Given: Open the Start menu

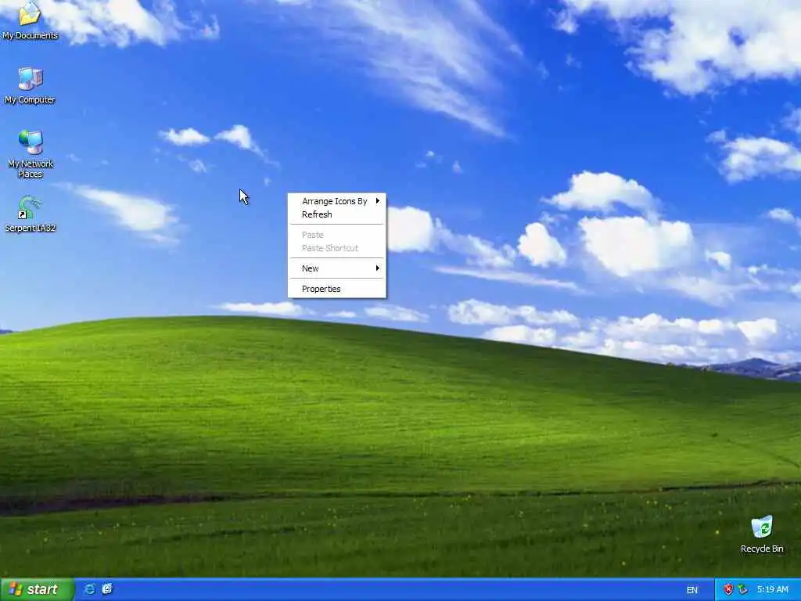Looking at the screenshot, I should [38, 589].
